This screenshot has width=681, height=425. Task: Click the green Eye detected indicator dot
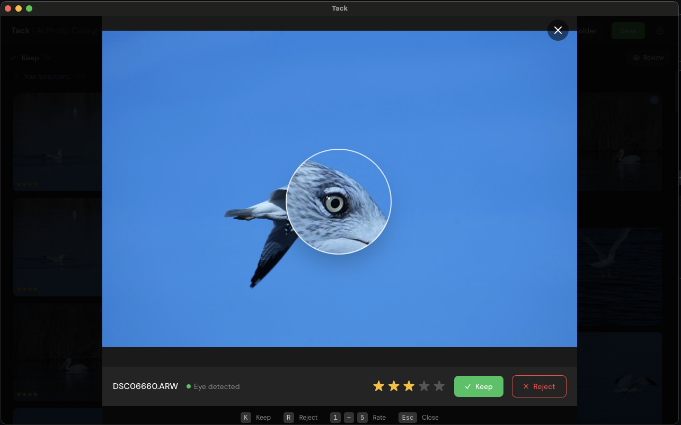(x=189, y=386)
